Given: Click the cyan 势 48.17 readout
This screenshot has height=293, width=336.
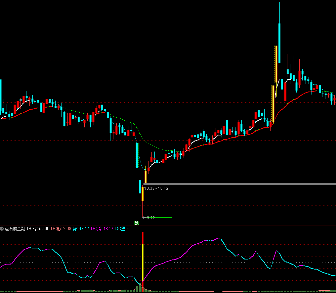Looking at the screenshot, I should pos(81,229).
